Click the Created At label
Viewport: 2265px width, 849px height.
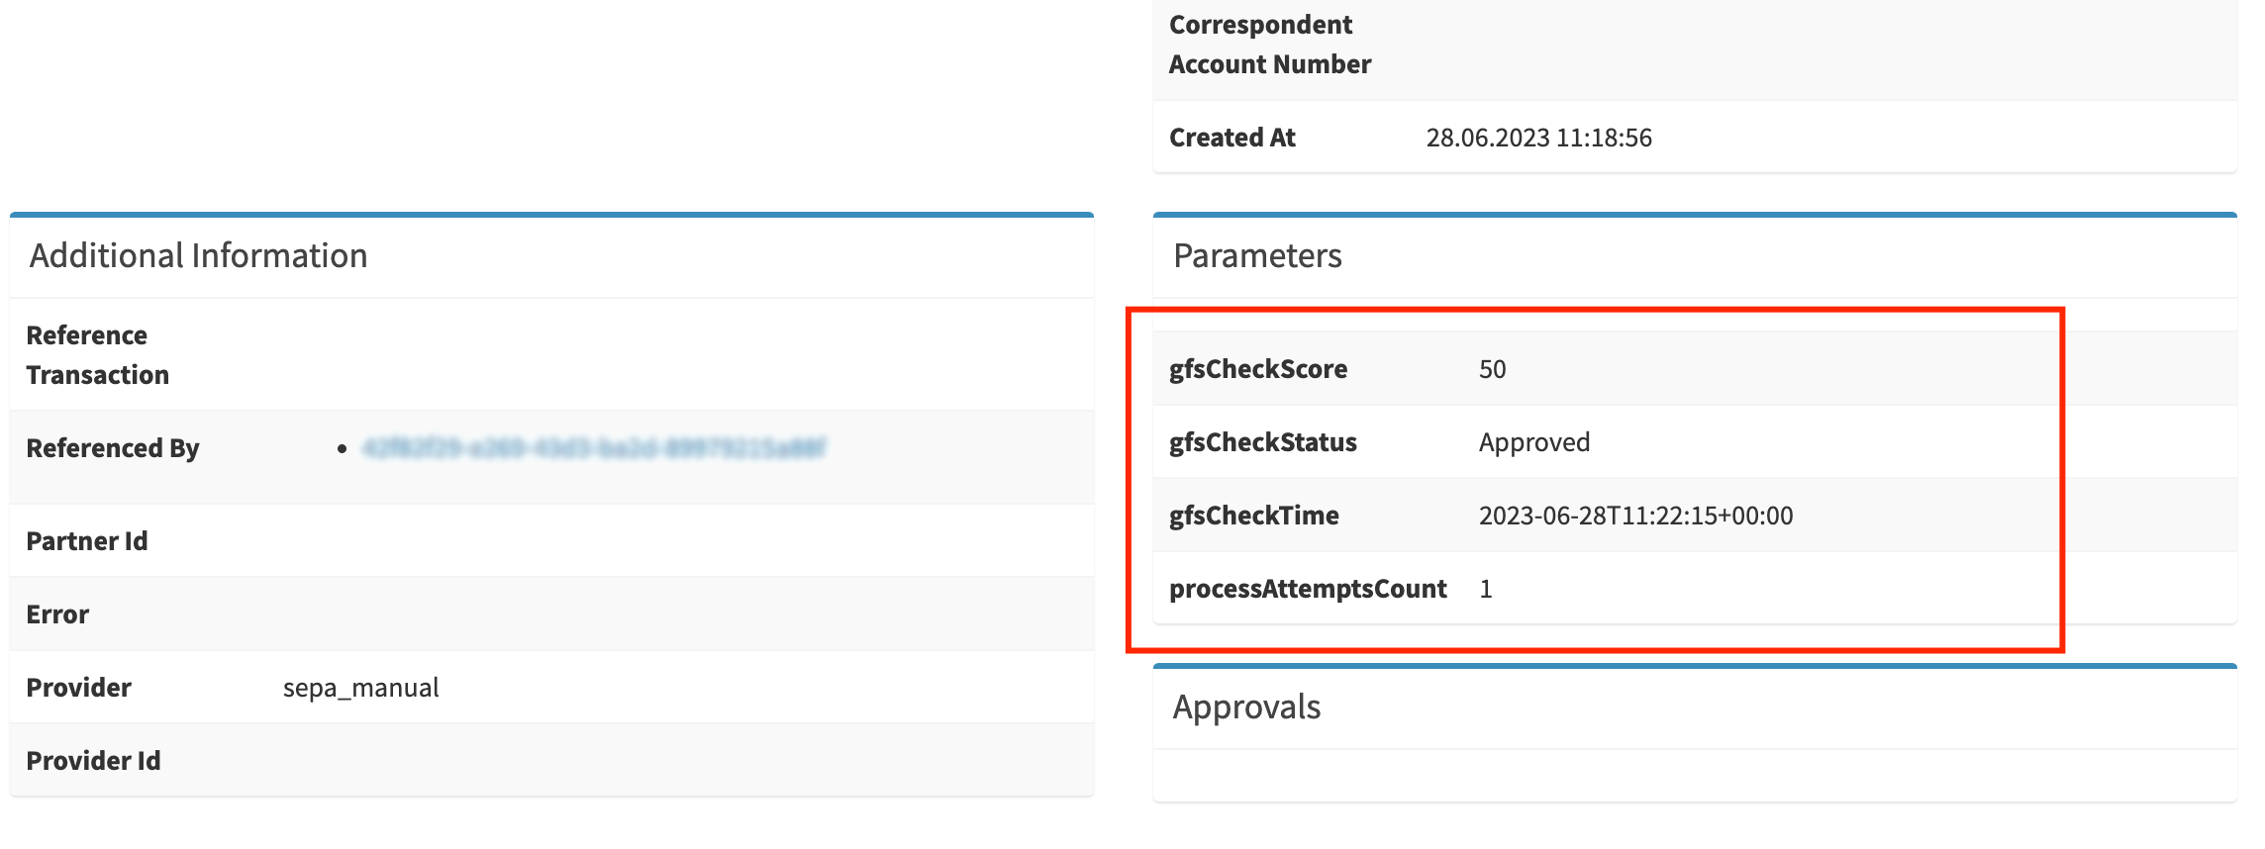[1231, 138]
